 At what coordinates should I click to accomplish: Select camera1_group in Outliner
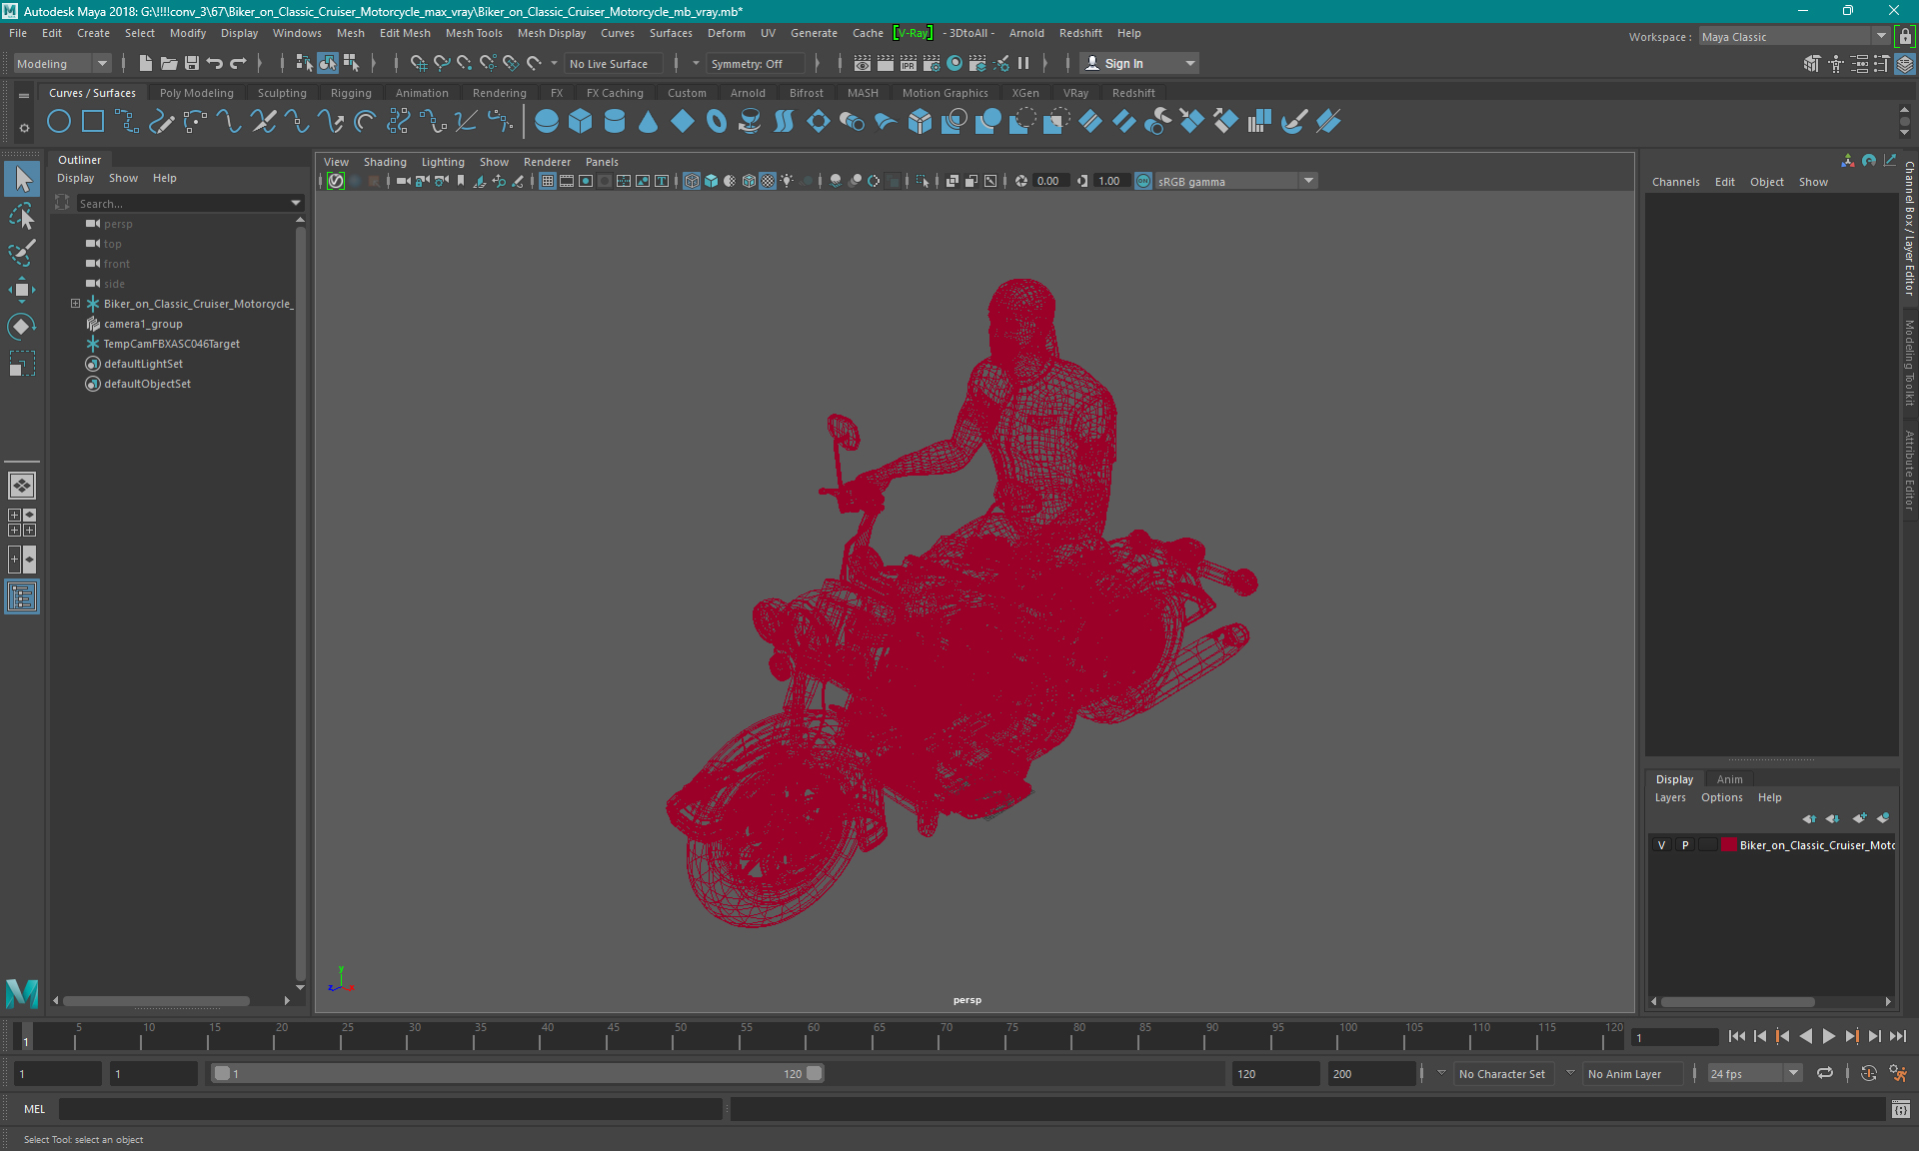click(x=143, y=324)
